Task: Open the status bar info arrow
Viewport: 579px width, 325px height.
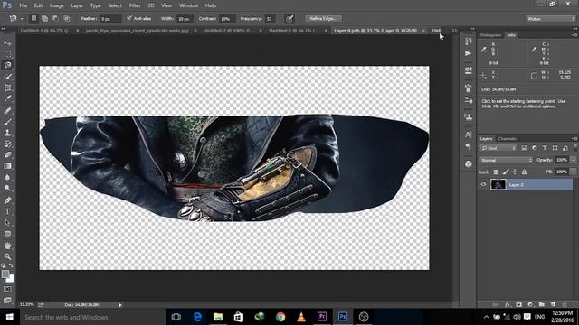Action: [x=120, y=305]
